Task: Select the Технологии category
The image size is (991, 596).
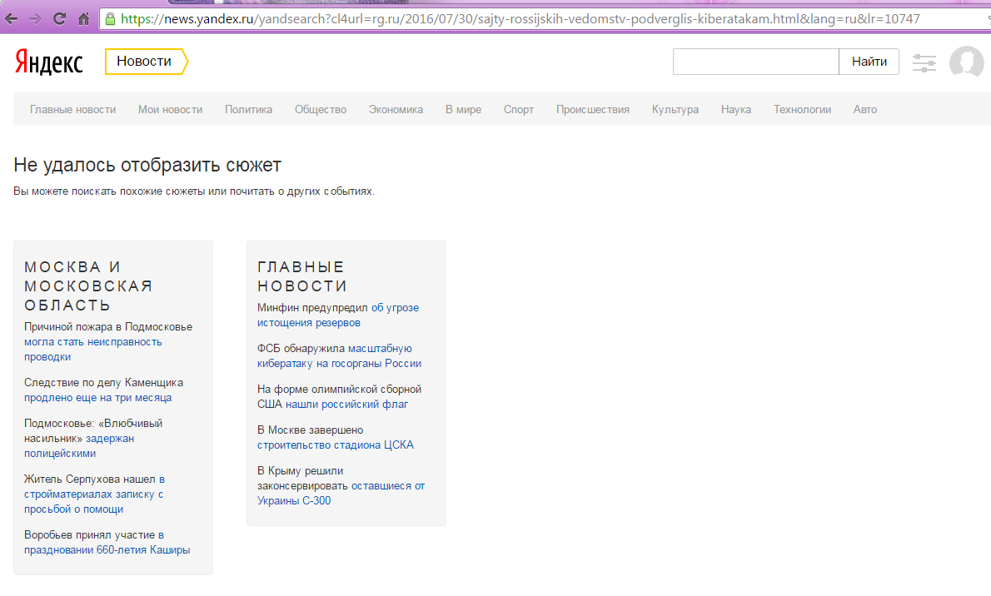Action: (x=802, y=109)
